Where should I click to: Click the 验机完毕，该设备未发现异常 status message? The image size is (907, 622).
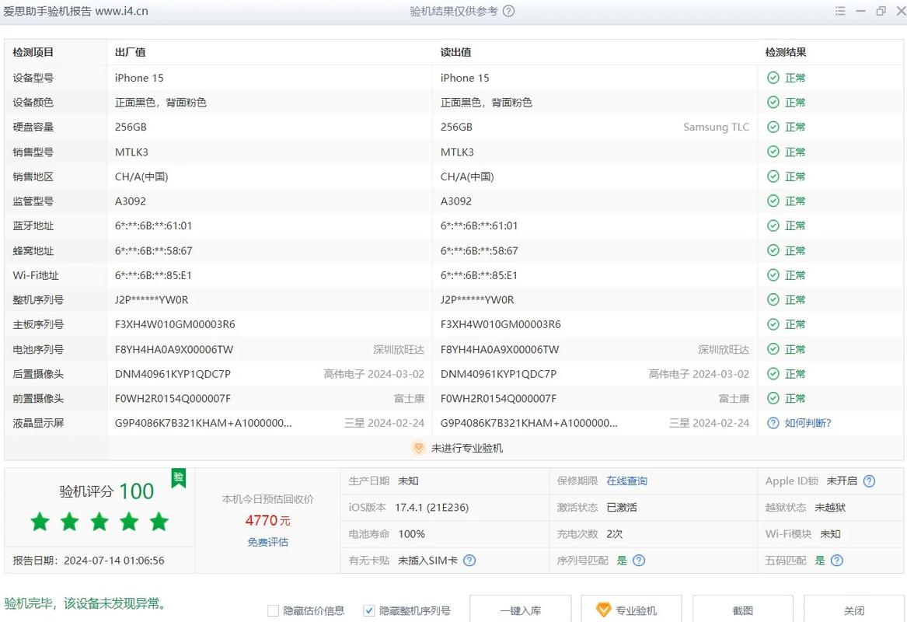click(x=85, y=603)
